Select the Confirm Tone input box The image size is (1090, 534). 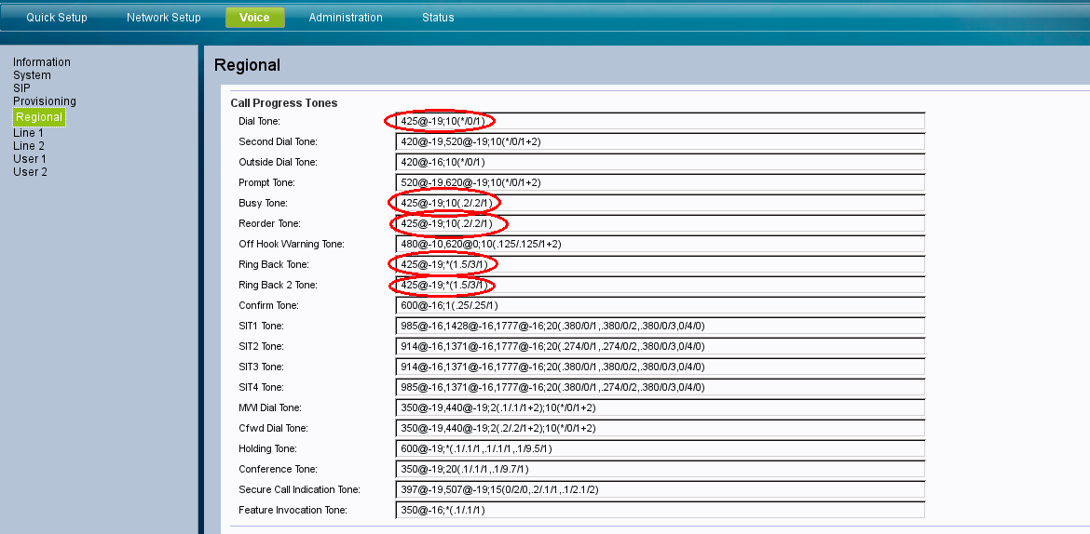660,306
